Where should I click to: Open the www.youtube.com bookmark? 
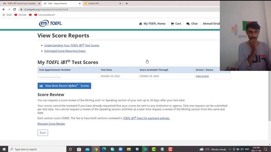[x=44, y=15]
